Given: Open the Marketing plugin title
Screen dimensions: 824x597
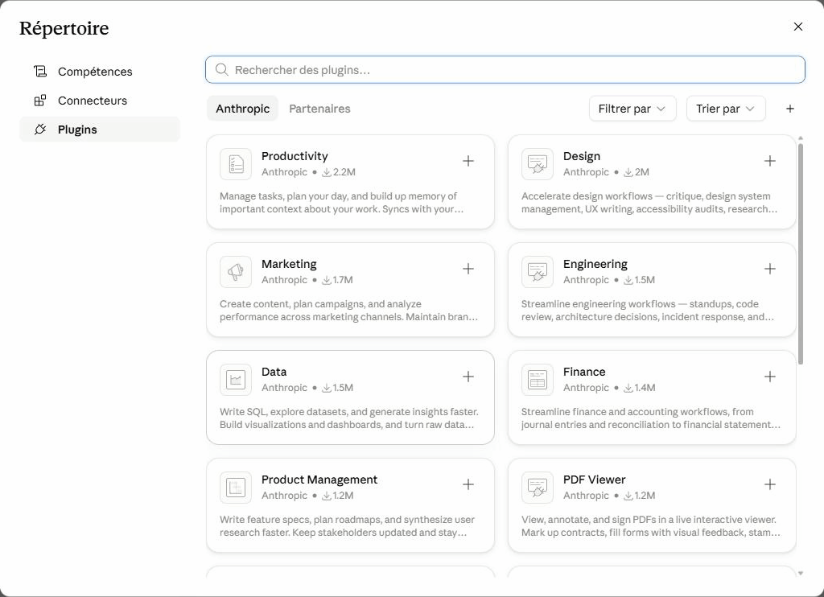Looking at the screenshot, I should tap(289, 264).
